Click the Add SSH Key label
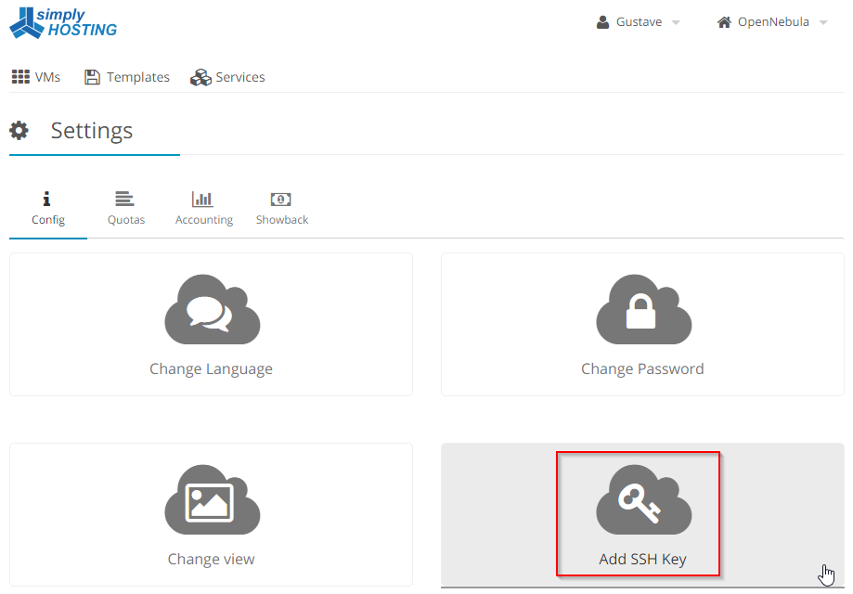 click(642, 559)
